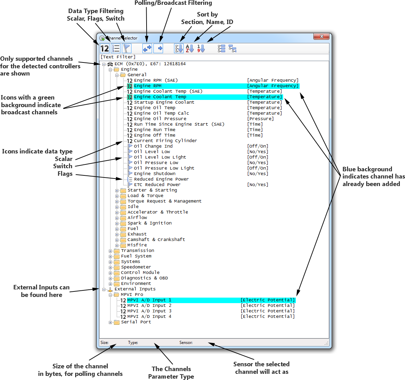Click inside the Text Filter field
This screenshot has height=380, width=405.
(x=213, y=57)
